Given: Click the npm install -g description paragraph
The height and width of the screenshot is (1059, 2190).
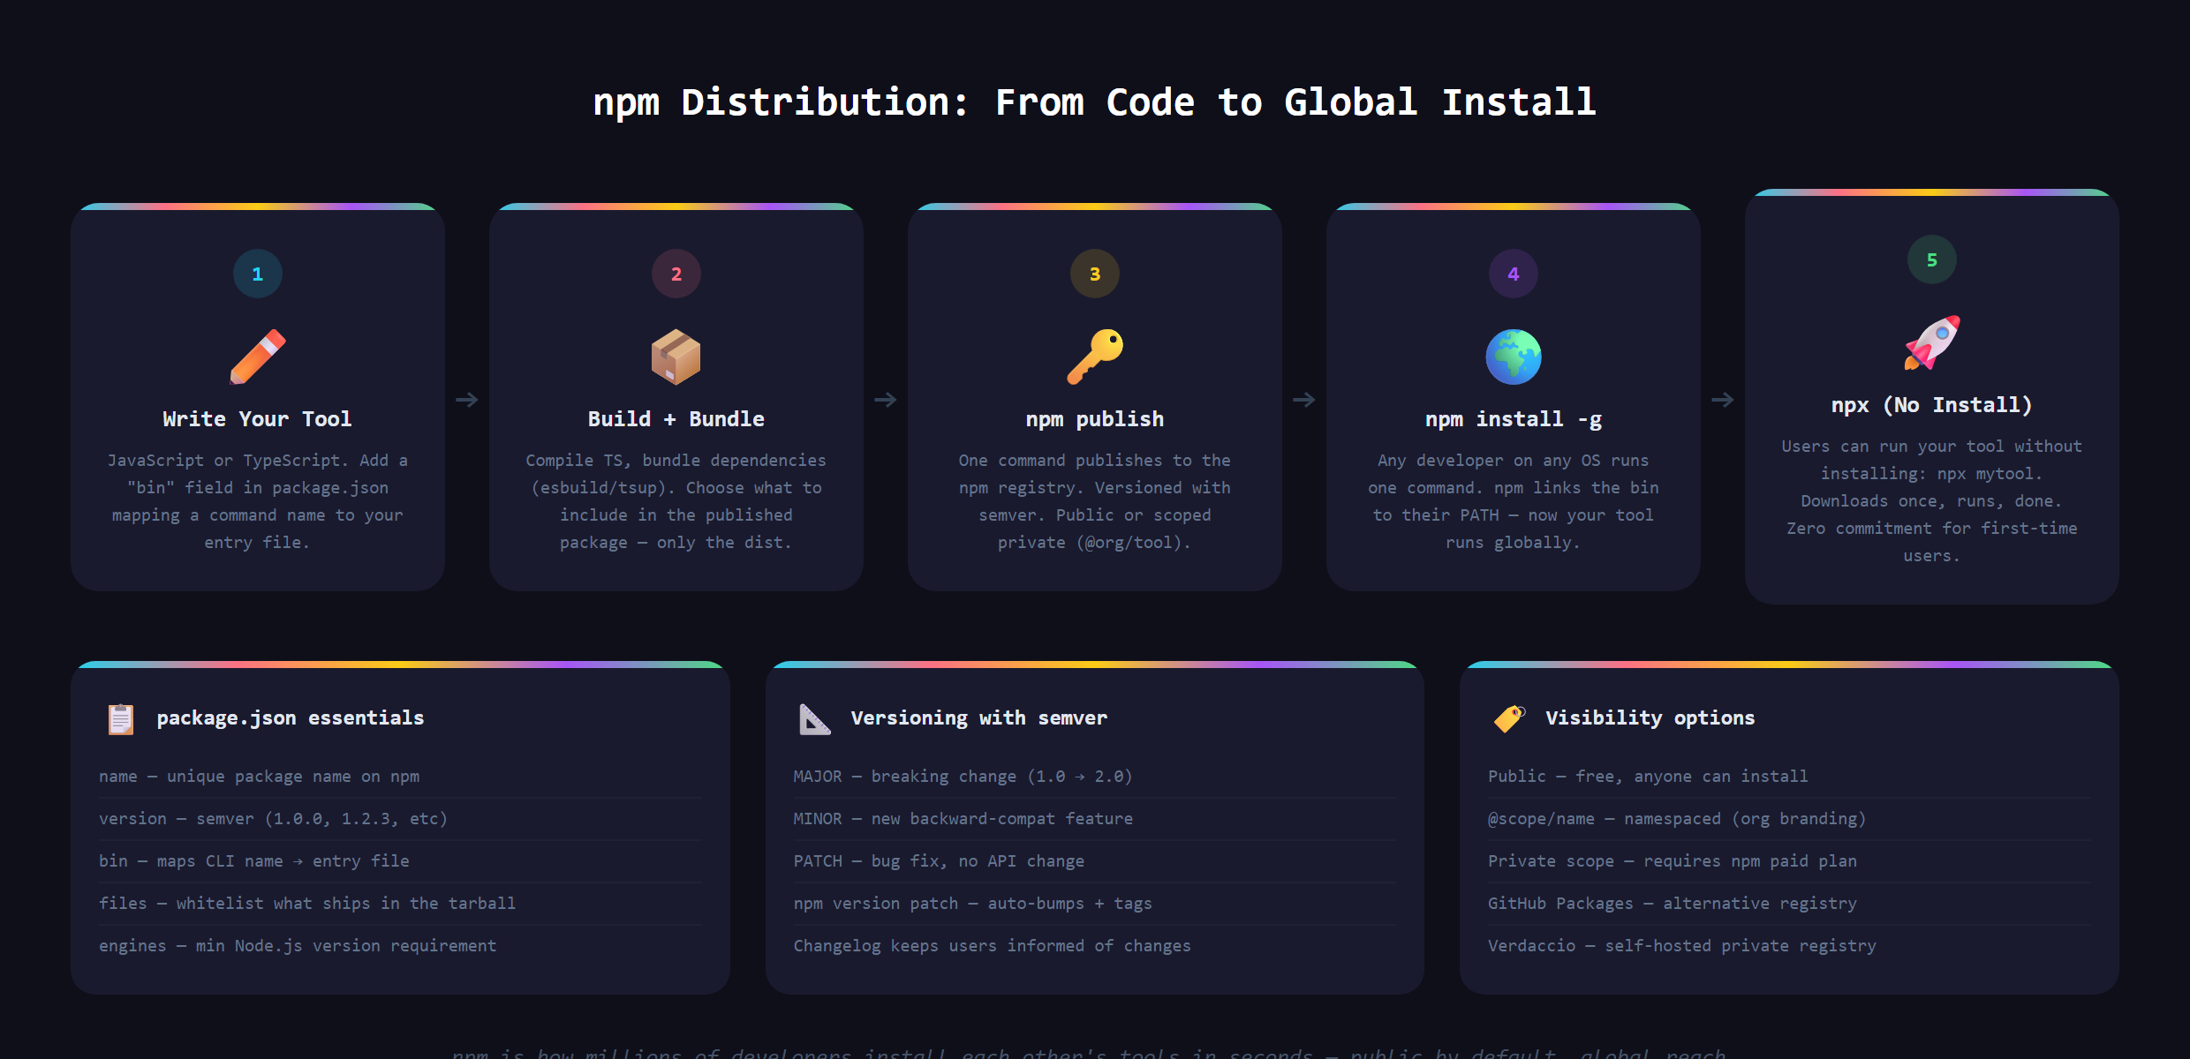Looking at the screenshot, I should coord(1514,501).
